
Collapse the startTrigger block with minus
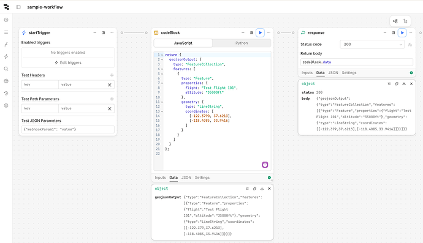(94, 32)
